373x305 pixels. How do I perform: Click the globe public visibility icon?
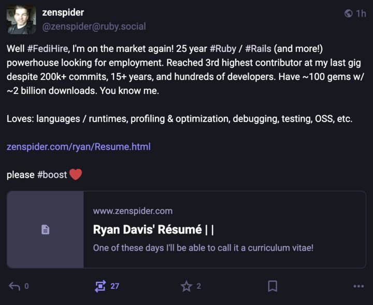pos(348,13)
